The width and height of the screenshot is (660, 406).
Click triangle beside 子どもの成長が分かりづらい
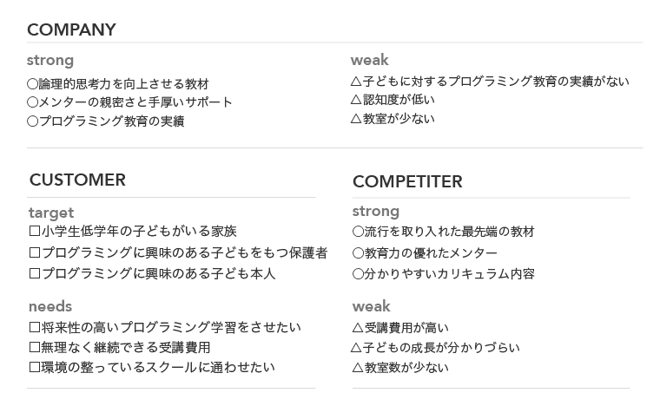click(x=356, y=348)
